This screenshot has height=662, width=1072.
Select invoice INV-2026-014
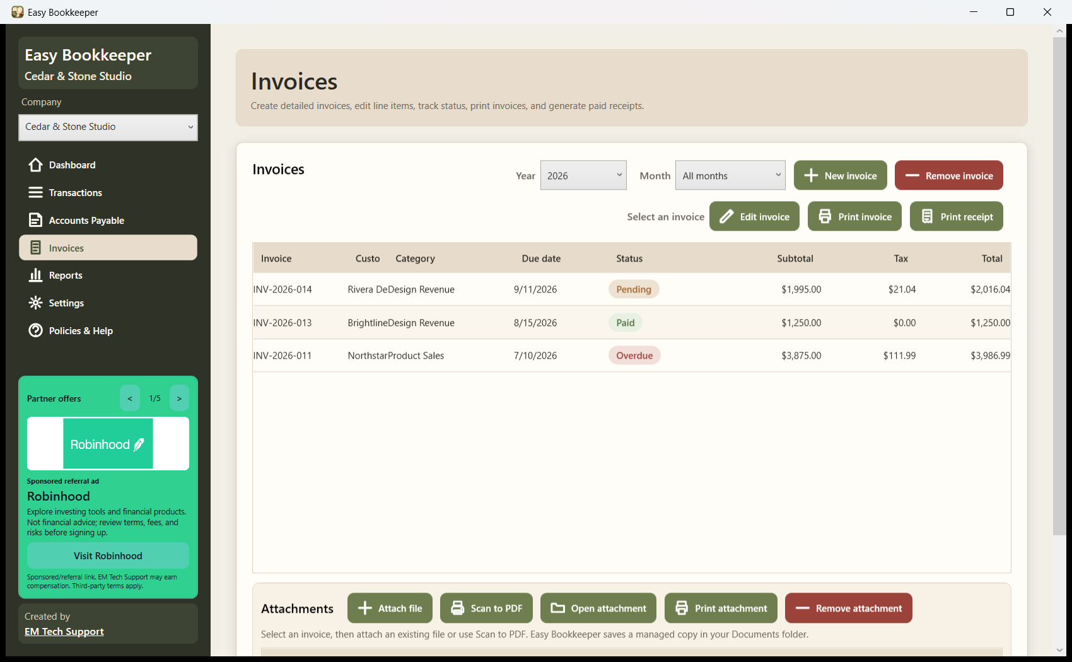tap(632, 289)
